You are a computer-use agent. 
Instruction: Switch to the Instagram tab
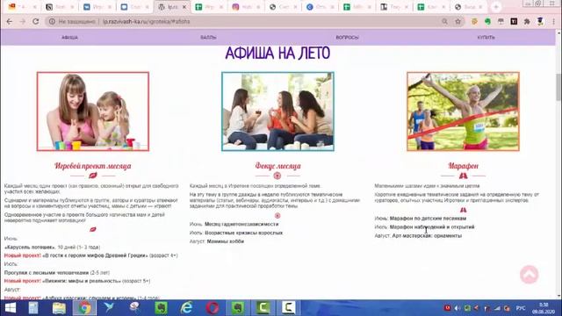(x=246, y=7)
